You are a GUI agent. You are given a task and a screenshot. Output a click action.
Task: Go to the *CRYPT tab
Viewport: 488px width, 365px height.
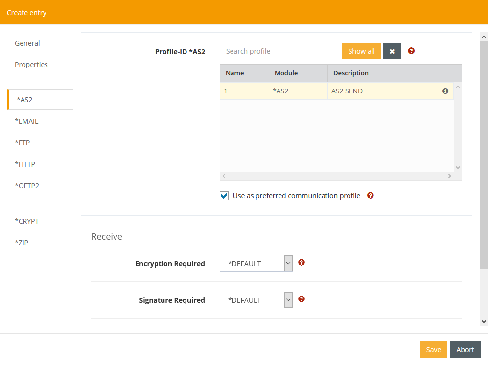26,221
